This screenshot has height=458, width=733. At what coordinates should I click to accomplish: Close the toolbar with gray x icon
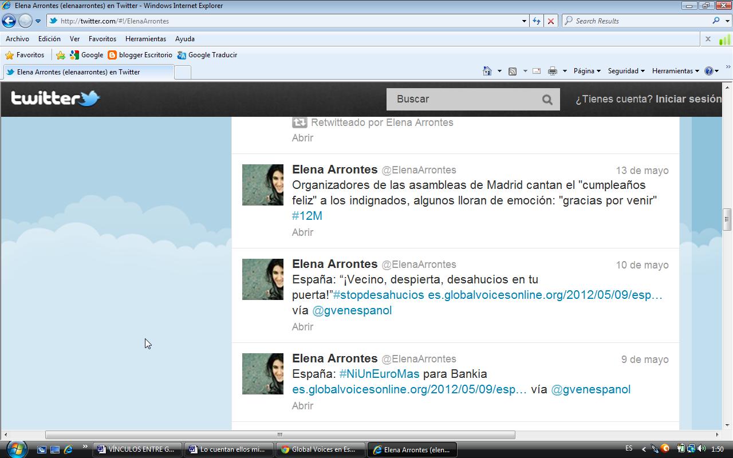tap(708, 39)
